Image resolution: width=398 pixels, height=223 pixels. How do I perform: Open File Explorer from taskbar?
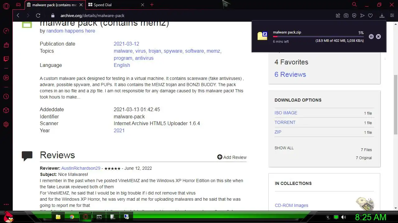coord(58,217)
